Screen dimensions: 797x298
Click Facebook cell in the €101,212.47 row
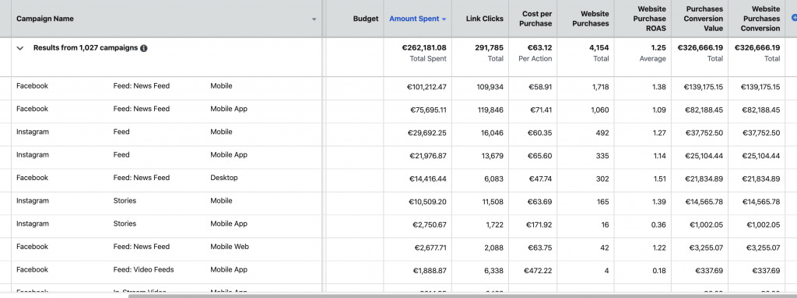(x=32, y=86)
